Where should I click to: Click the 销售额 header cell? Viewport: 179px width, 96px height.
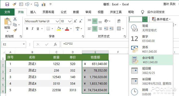click(95, 57)
